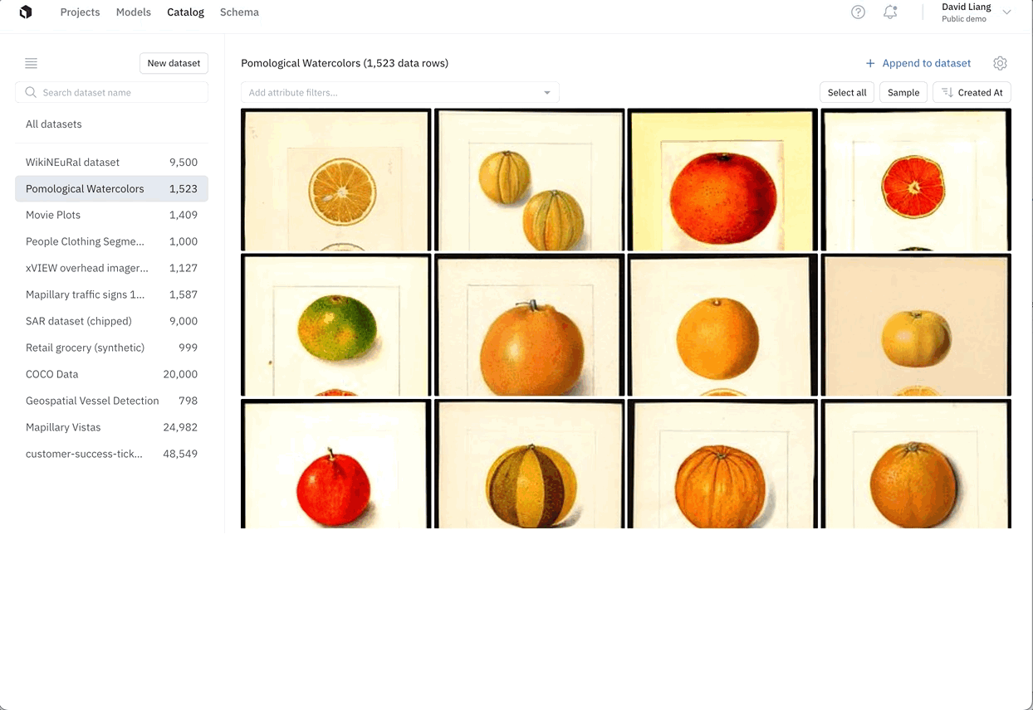Viewport: 1033px width, 710px height.
Task: Open the bright red fruit thumbnail
Action: pos(335,464)
